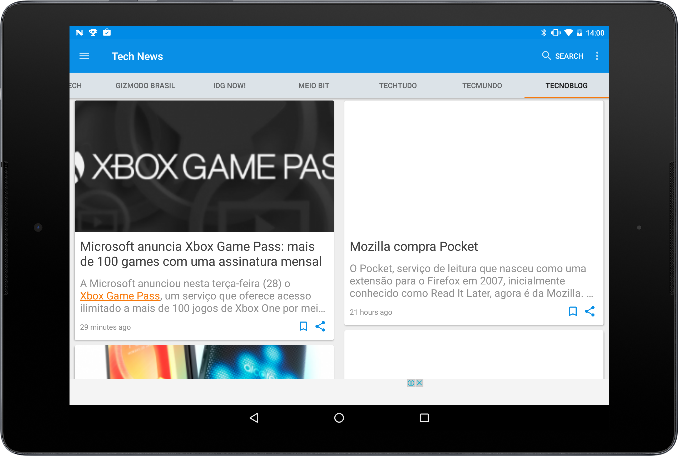Select the Tecnoblog tab
The image size is (678, 456).
[566, 86]
